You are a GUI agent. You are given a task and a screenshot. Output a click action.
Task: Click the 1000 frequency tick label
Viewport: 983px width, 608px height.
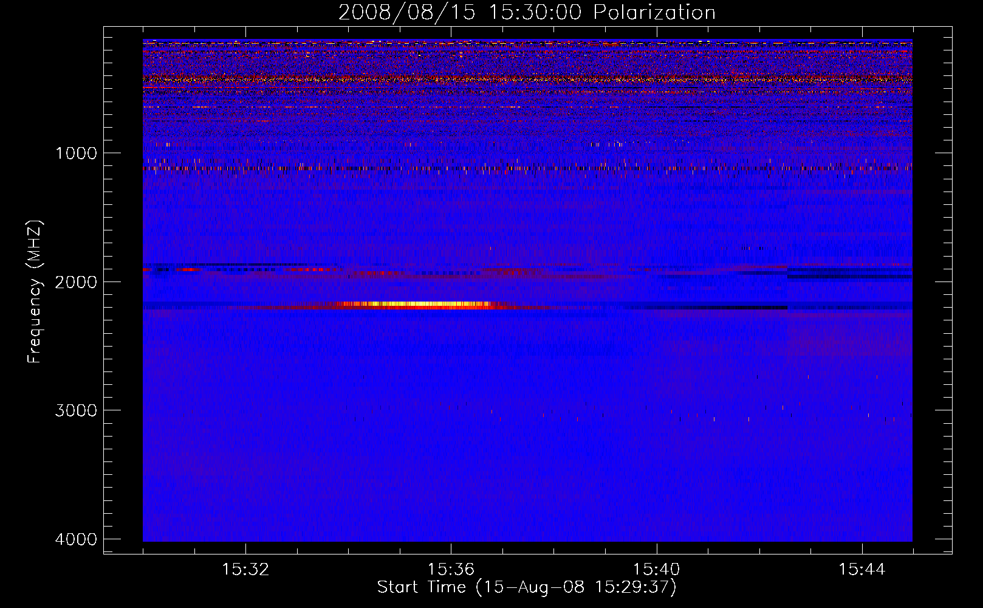click(76, 153)
